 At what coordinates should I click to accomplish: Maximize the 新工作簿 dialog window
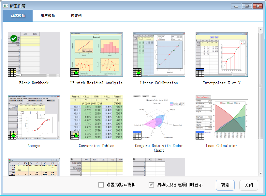247,6
